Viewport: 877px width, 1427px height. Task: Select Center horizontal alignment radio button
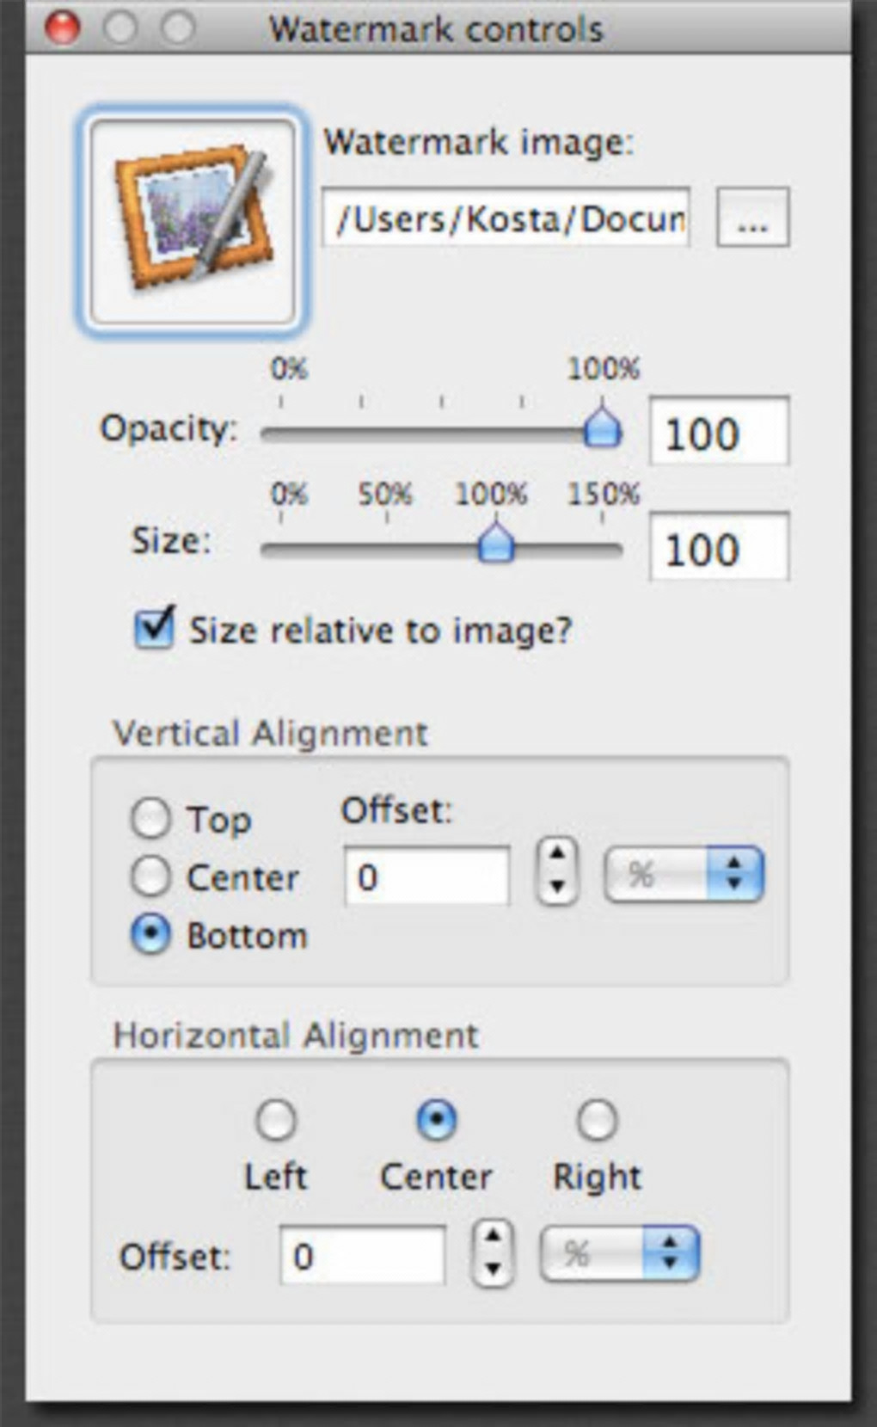(436, 1120)
